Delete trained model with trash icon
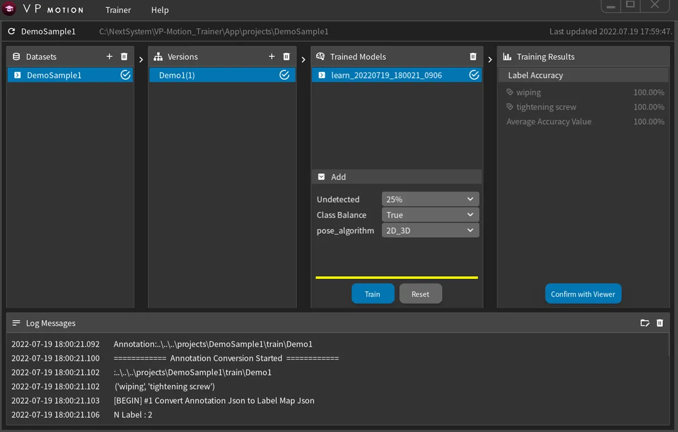Screen dimensions: 678x432 tap(473, 56)
